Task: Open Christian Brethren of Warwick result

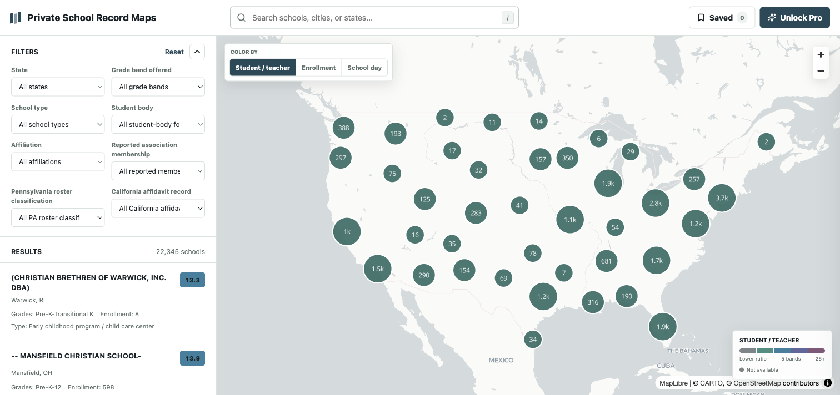Action: (108, 302)
